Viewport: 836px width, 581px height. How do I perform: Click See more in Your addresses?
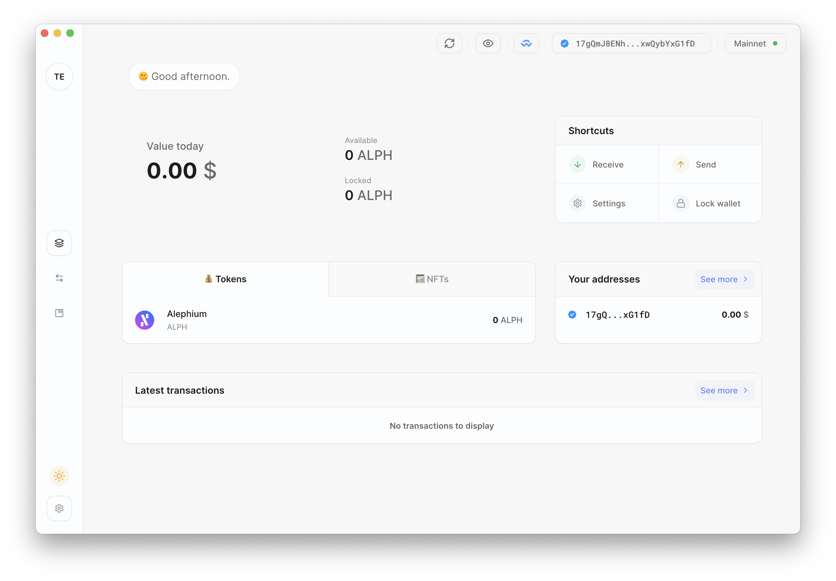pyautogui.click(x=724, y=279)
